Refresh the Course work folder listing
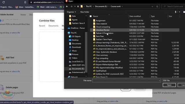The height and width of the screenshot is (104, 185). pyautogui.click(x=157, y=6)
